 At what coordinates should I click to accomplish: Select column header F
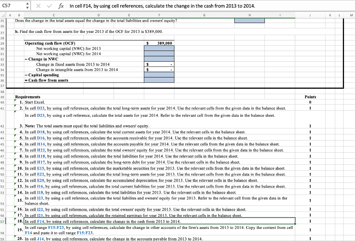pyautogui.click(x=159, y=15)
